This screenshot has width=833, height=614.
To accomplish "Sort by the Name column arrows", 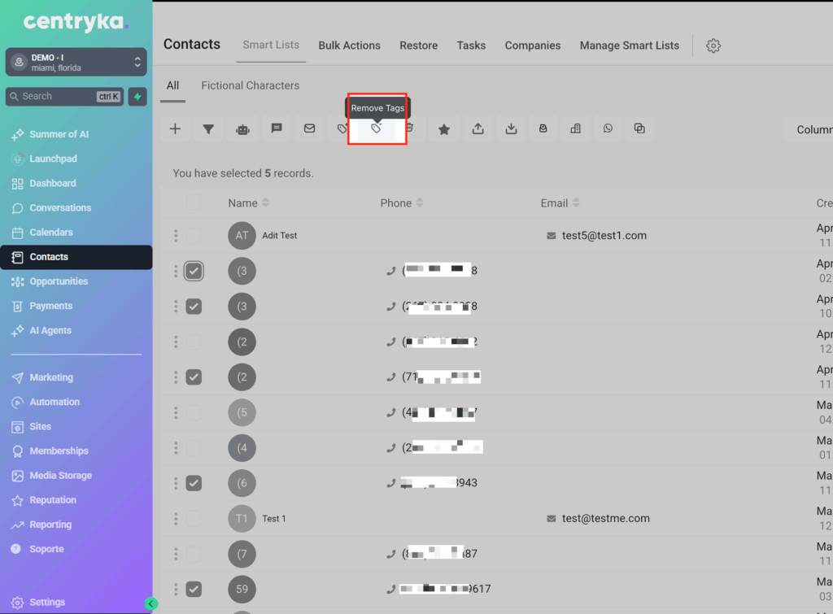I will (x=265, y=202).
